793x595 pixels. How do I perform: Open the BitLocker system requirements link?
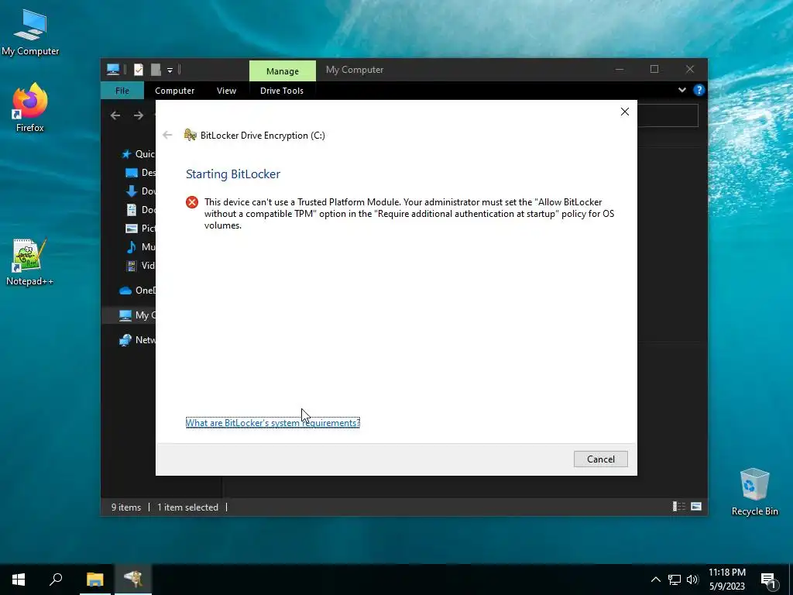273,422
